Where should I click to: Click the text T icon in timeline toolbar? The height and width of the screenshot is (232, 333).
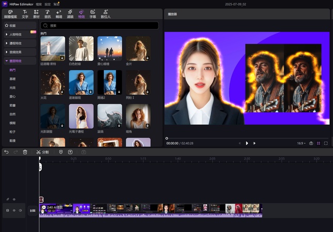pos(70,152)
